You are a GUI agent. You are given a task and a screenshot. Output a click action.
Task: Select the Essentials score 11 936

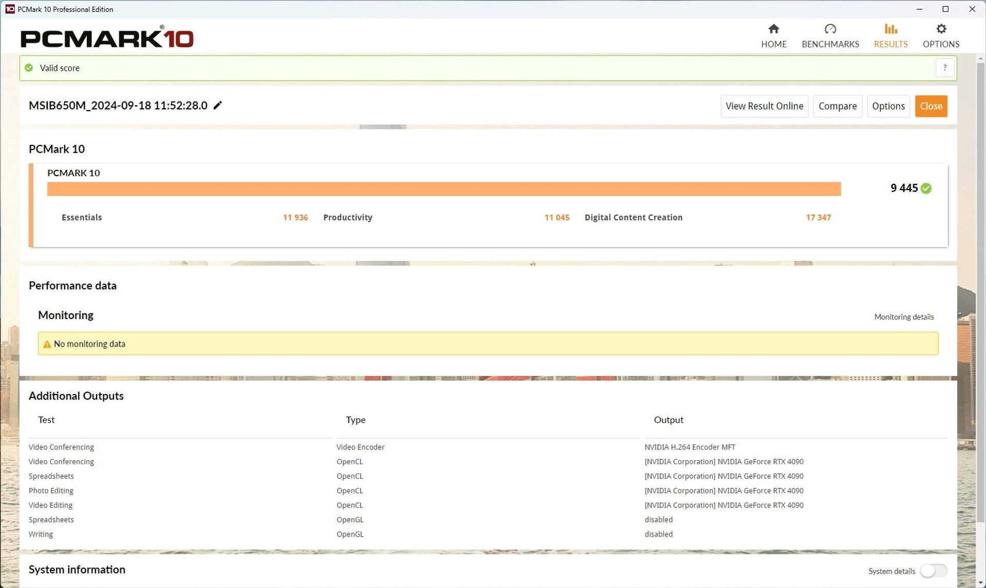(295, 217)
